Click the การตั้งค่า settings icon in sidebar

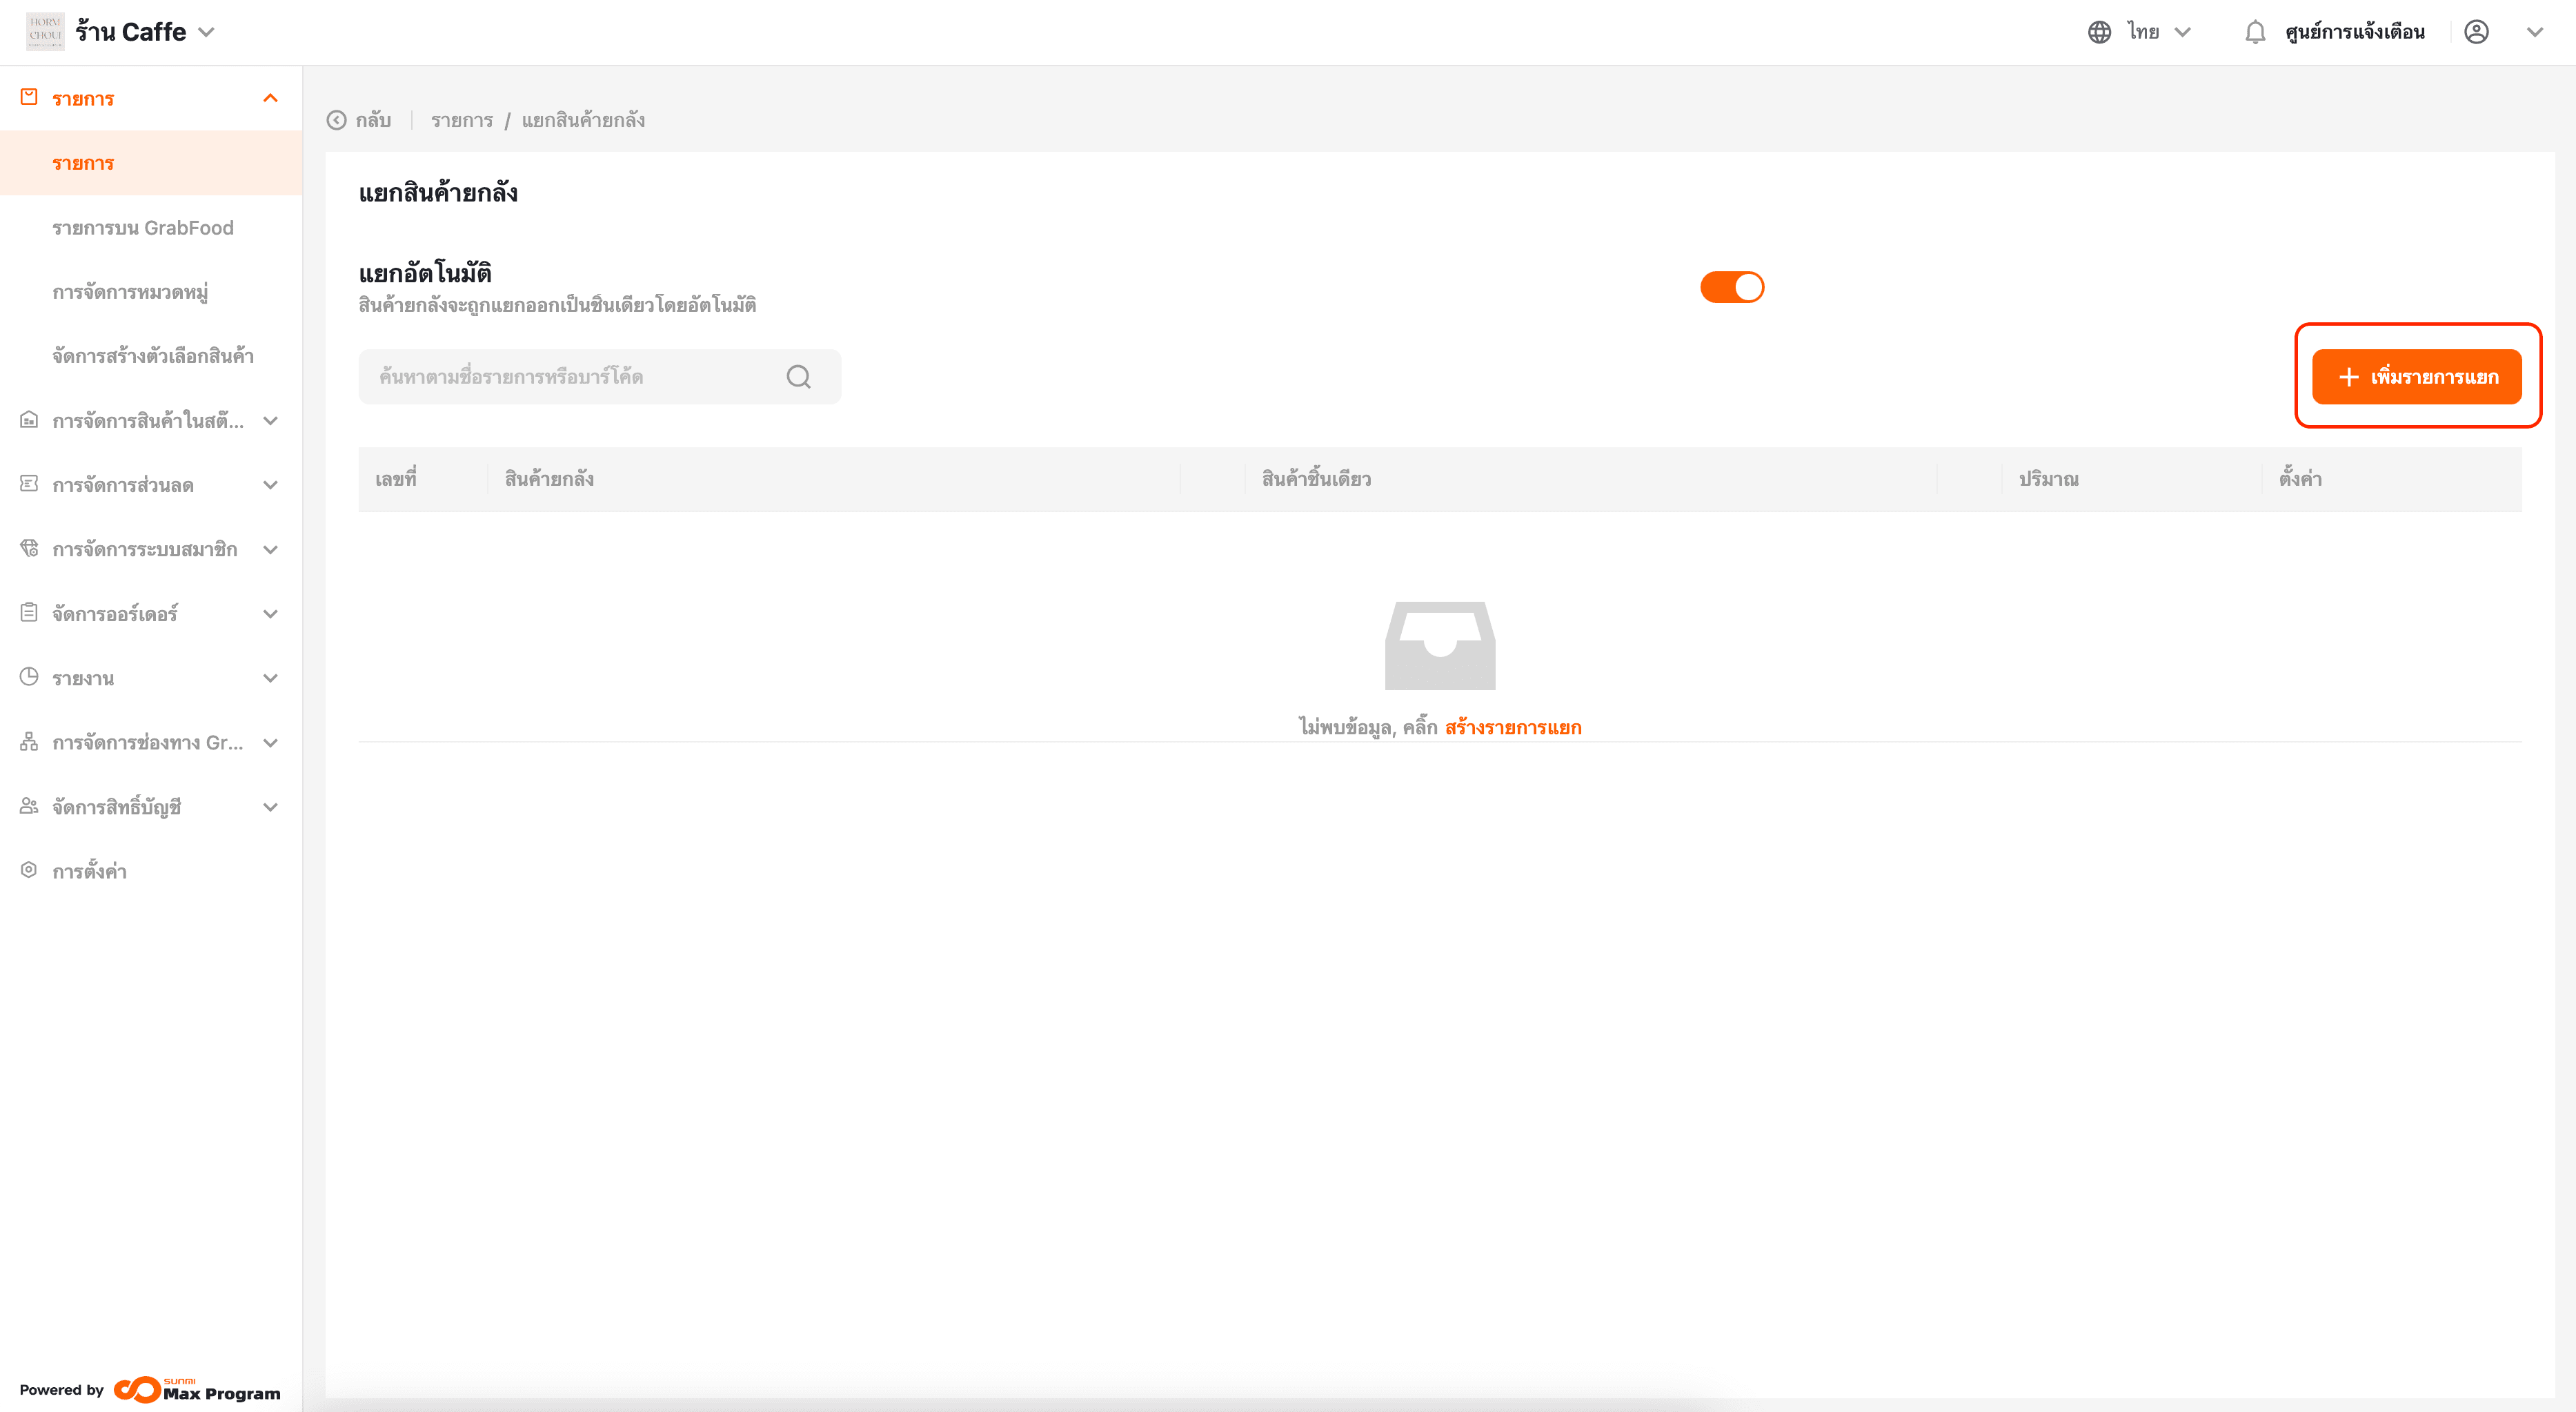(x=29, y=871)
